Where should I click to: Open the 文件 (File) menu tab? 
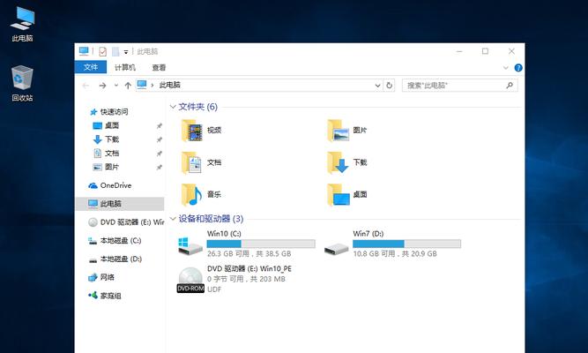tap(90, 67)
